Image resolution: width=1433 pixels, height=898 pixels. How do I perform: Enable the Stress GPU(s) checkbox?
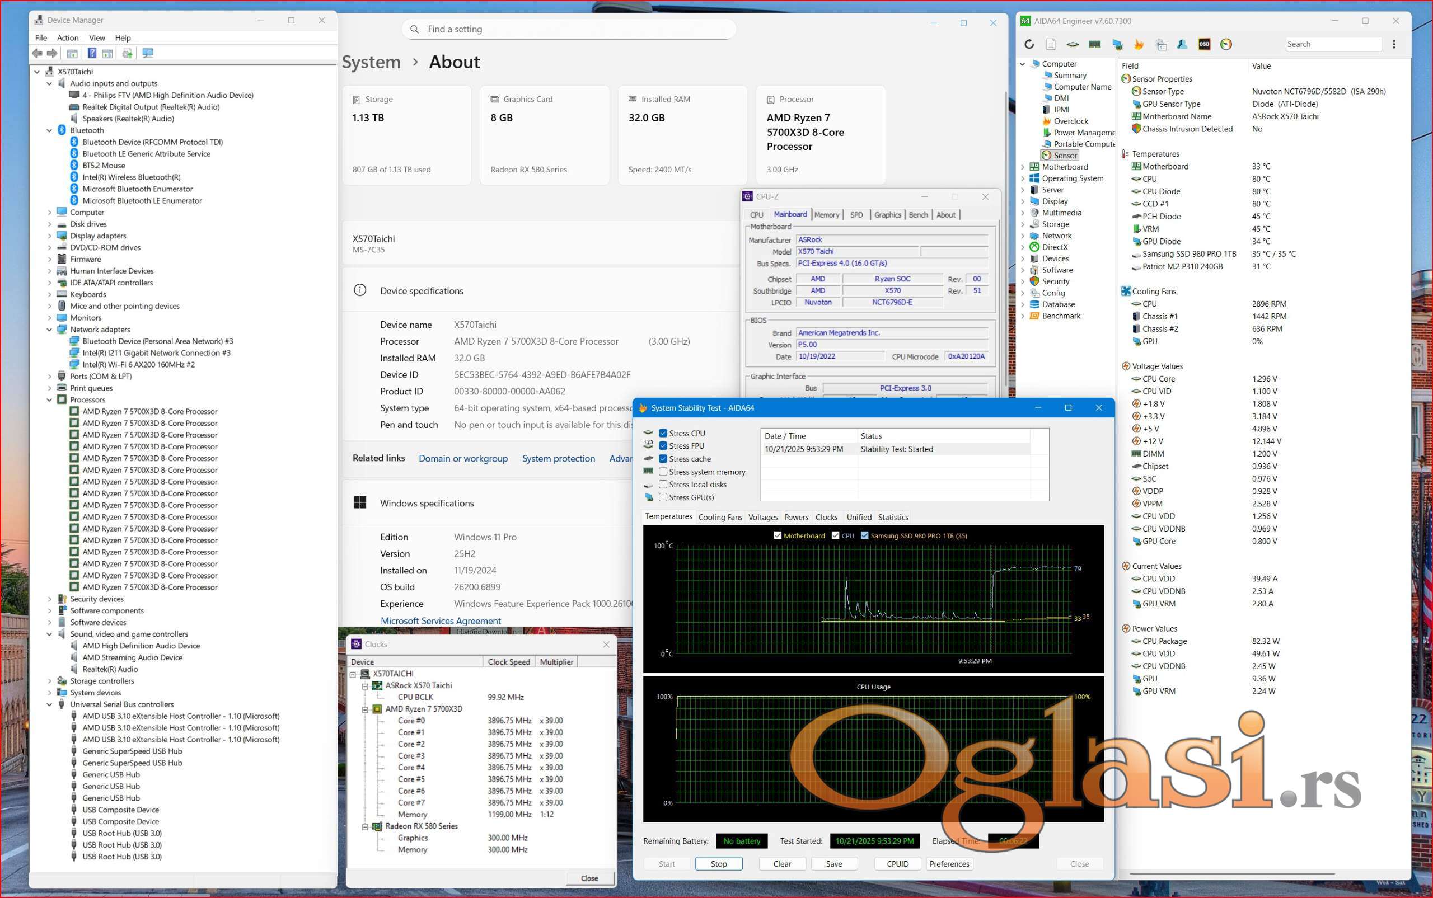coord(663,497)
